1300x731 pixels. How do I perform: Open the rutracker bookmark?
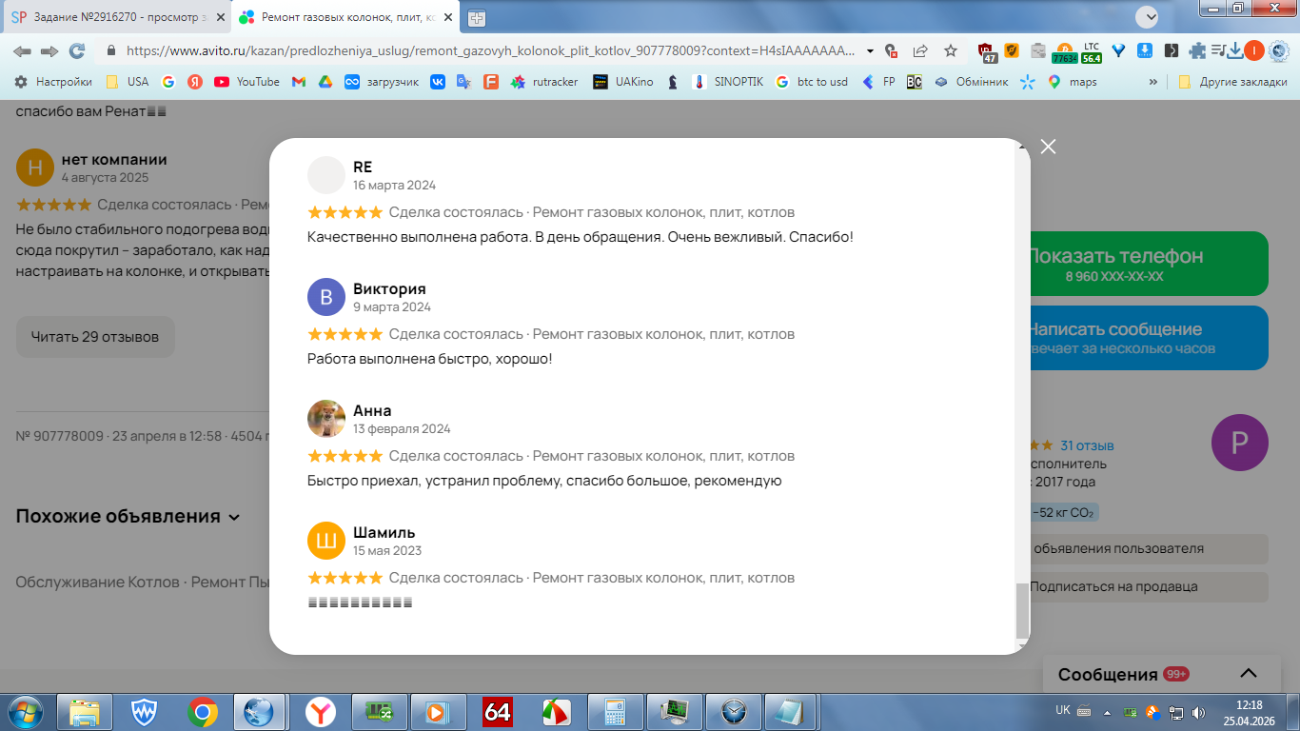point(544,82)
